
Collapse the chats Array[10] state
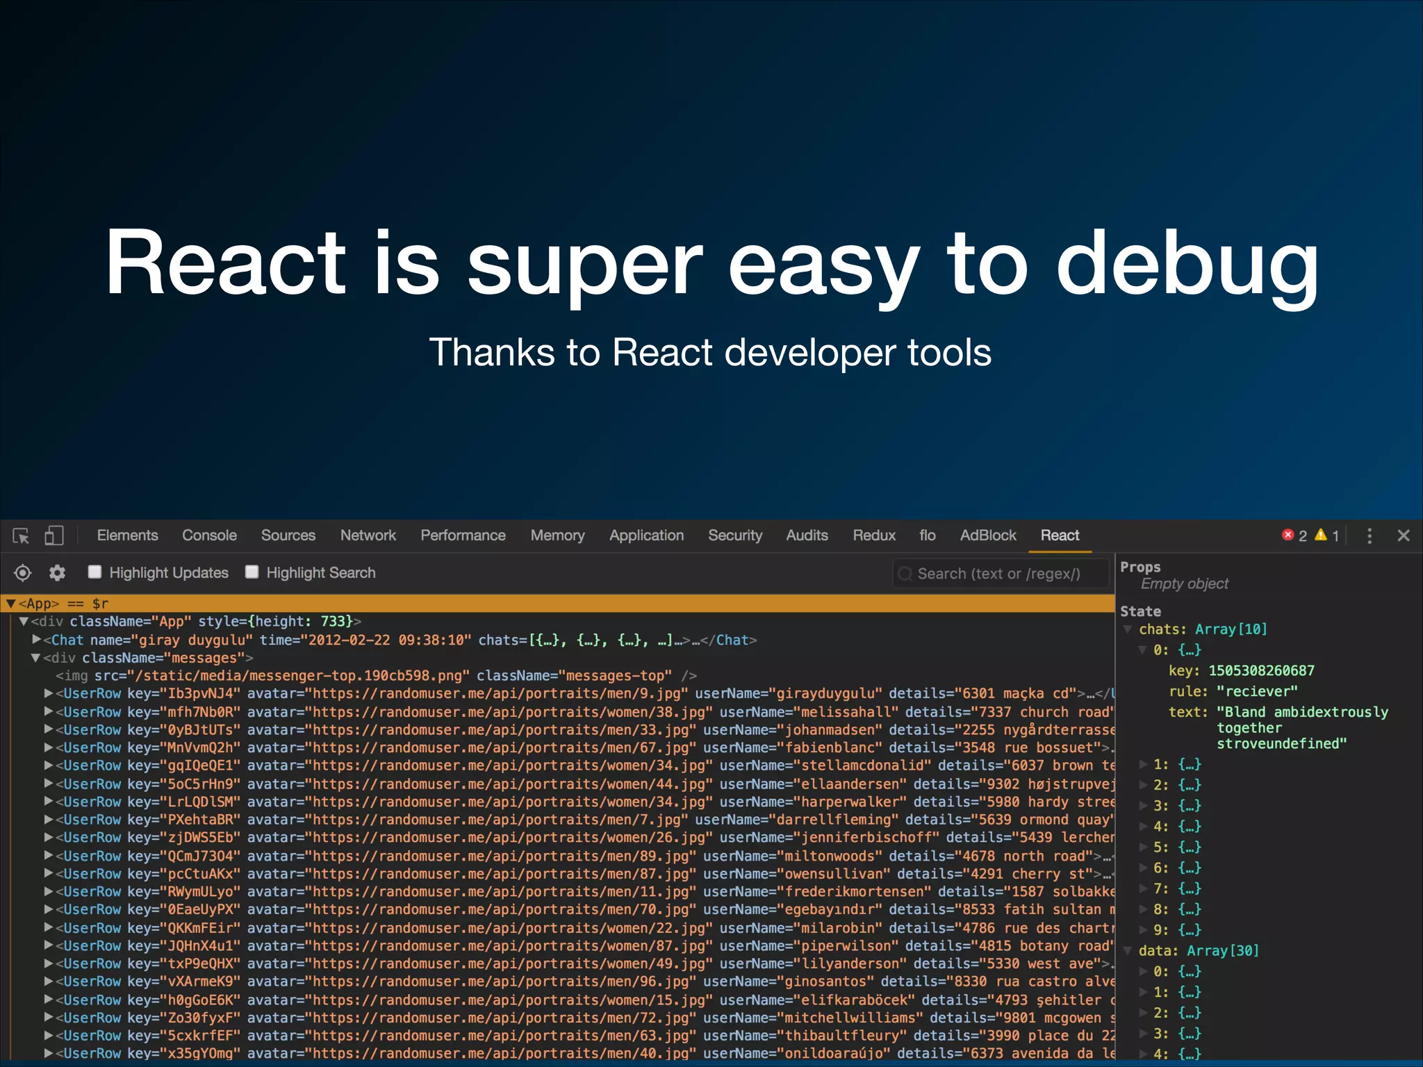coord(1128,629)
